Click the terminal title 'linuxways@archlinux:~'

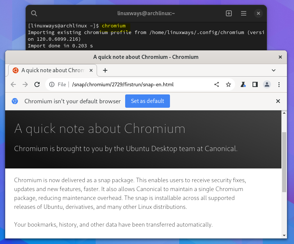tap(146, 13)
